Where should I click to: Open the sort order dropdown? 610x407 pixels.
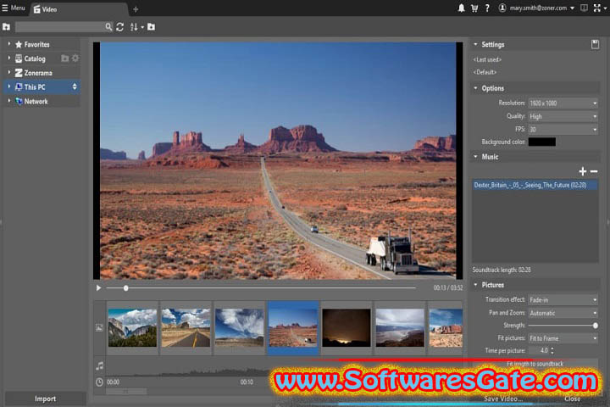[136, 27]
